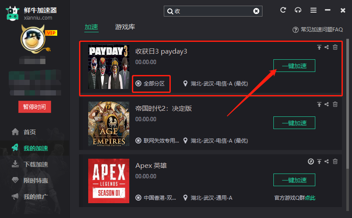Image resolution: width=352 pixels, height=218 pixels.
Task: Switch to the 游戏库 tab
Action: coord(125,27)
